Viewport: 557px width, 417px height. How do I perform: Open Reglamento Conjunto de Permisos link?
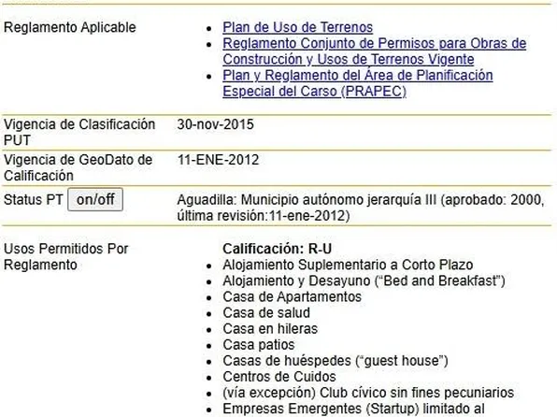pyautogui.click(x=375, y=51)
